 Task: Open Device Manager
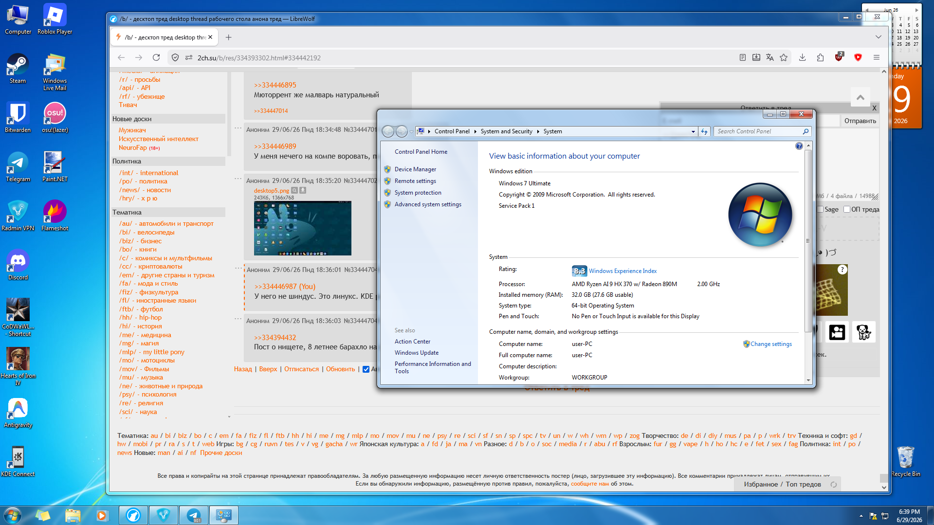415,169
